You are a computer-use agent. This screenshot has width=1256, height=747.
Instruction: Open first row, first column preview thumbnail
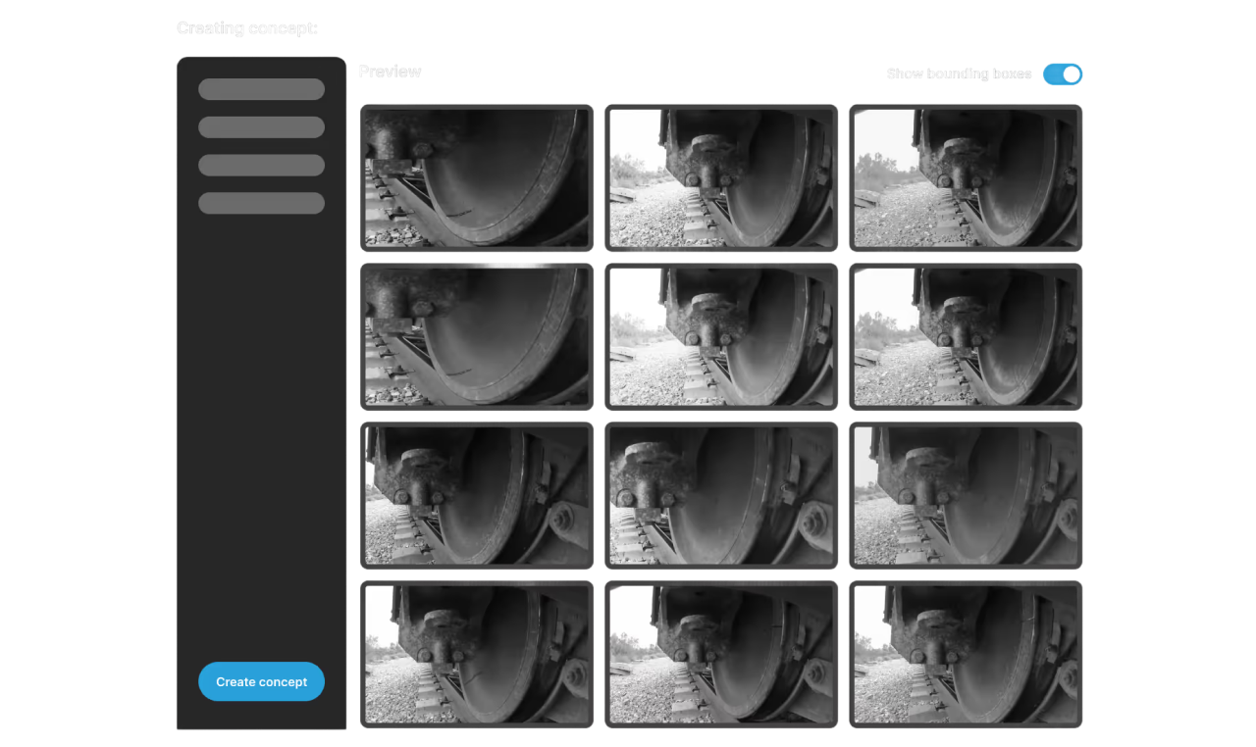(x=477, y=177)
